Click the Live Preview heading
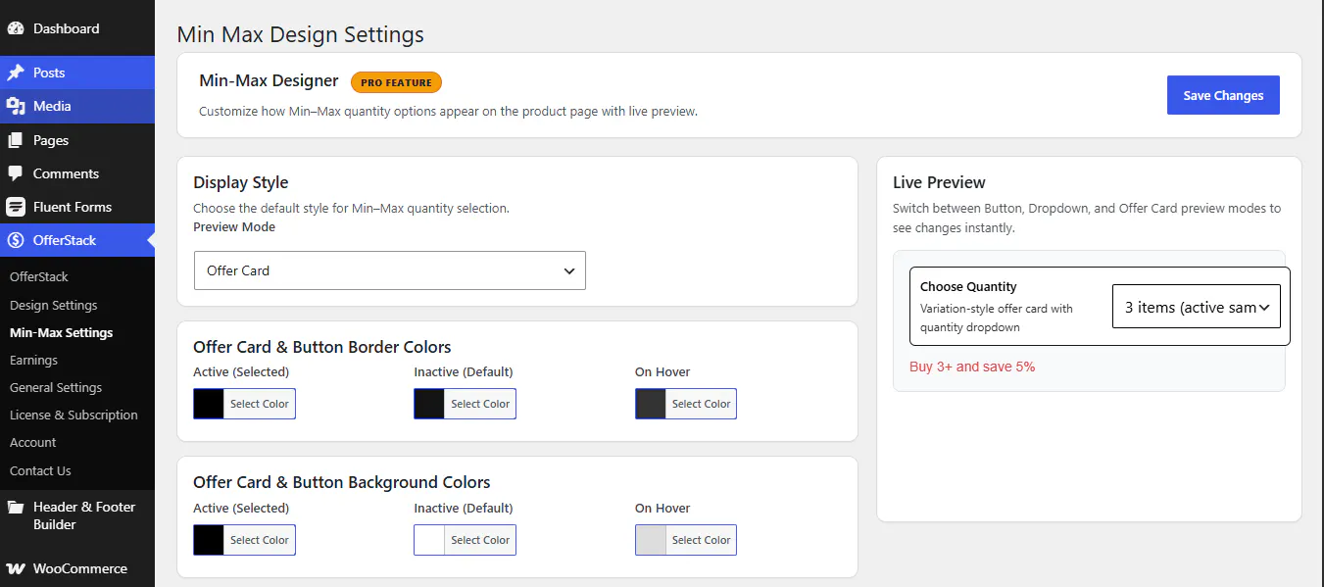This screenshot has width=1324, height=587. pos(939,182)
